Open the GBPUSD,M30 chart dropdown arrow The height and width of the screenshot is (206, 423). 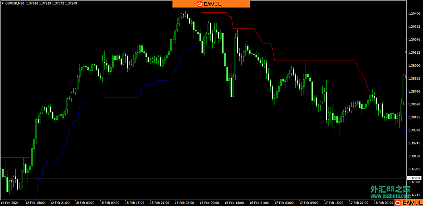click(x=3, y=3)
